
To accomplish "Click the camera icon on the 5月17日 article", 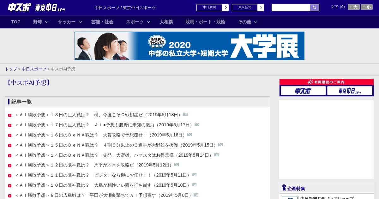I will click(197, 124).
